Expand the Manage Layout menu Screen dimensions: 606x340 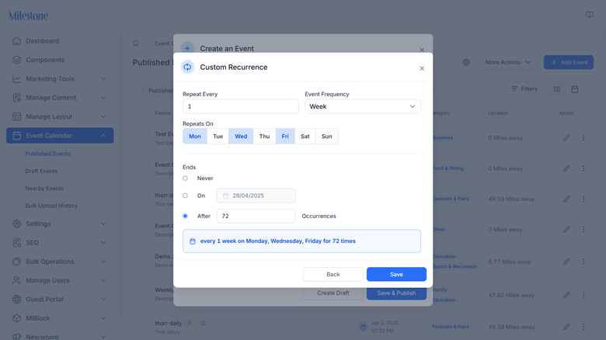click(x=60, y=116)
